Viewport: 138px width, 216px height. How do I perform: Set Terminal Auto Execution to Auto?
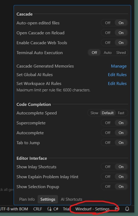point(108,53)
